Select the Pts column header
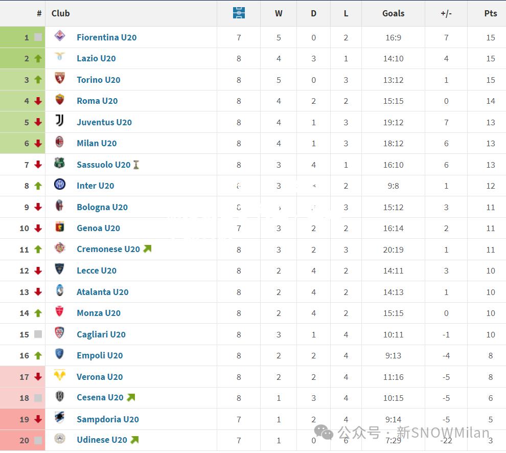This screenshot has width=506, height=453. 491,13
